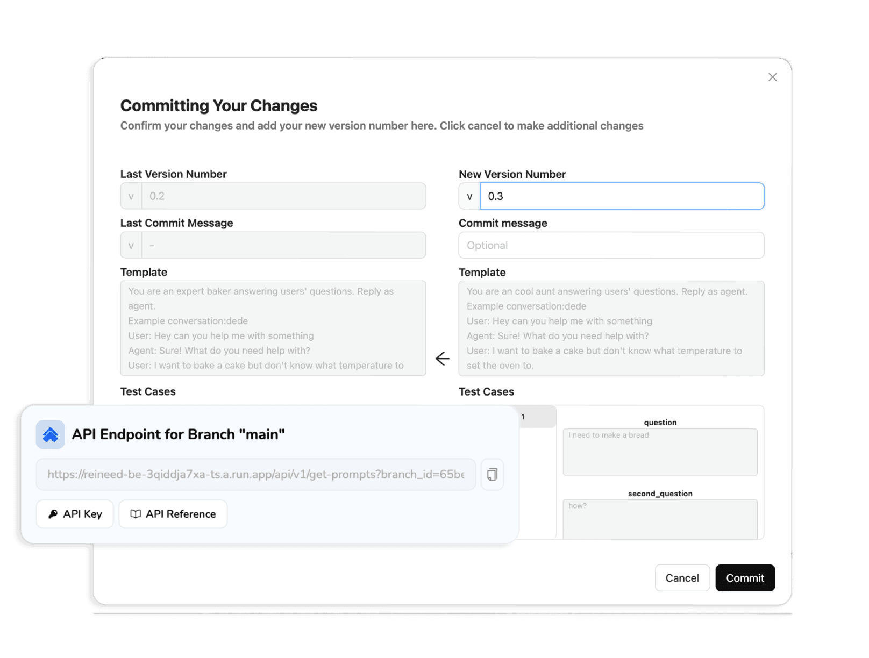Open the prefix dropdown beside Last Commit Message

[131, 245]
